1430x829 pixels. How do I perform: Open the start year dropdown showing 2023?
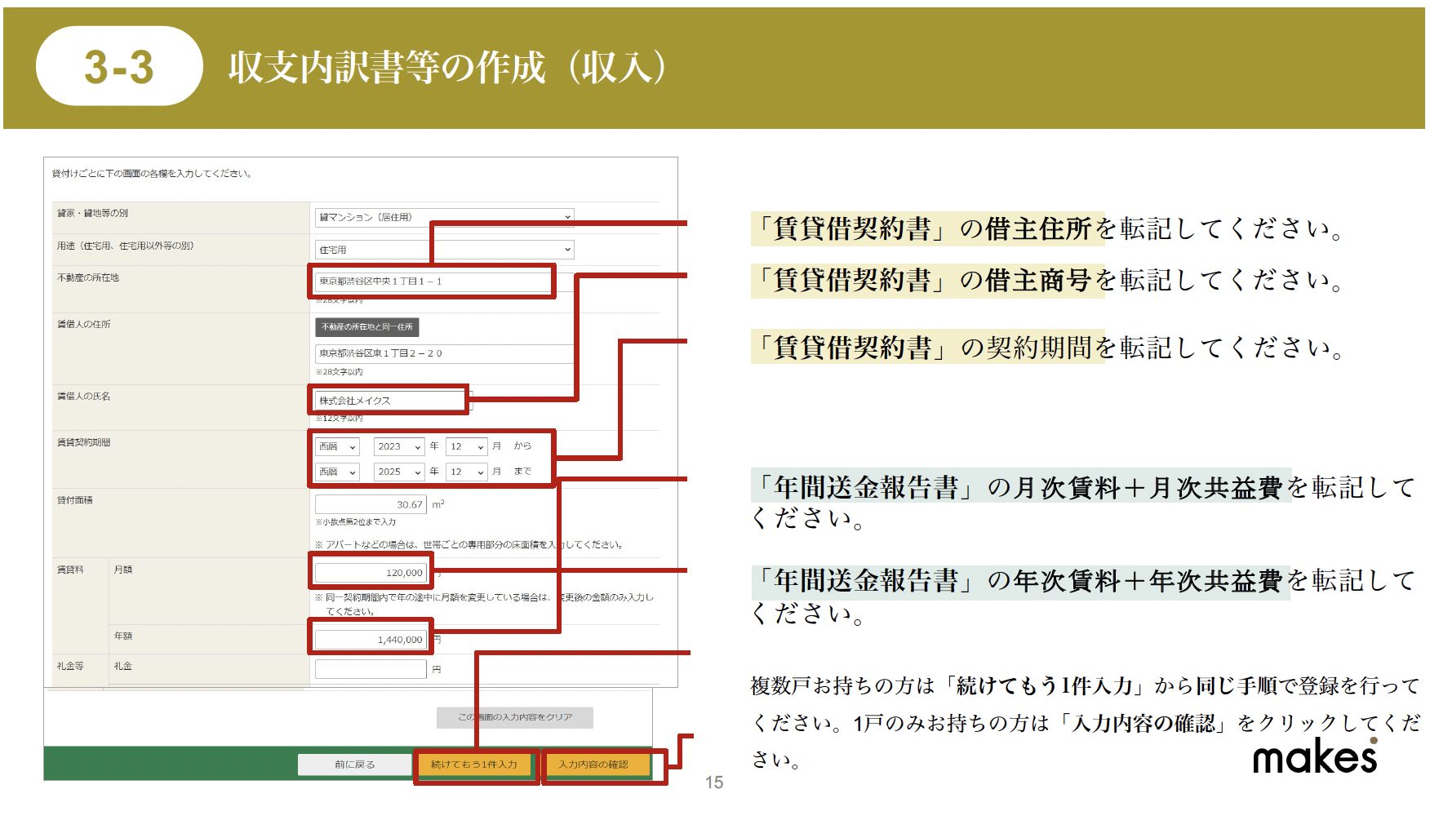click(398, 447)
